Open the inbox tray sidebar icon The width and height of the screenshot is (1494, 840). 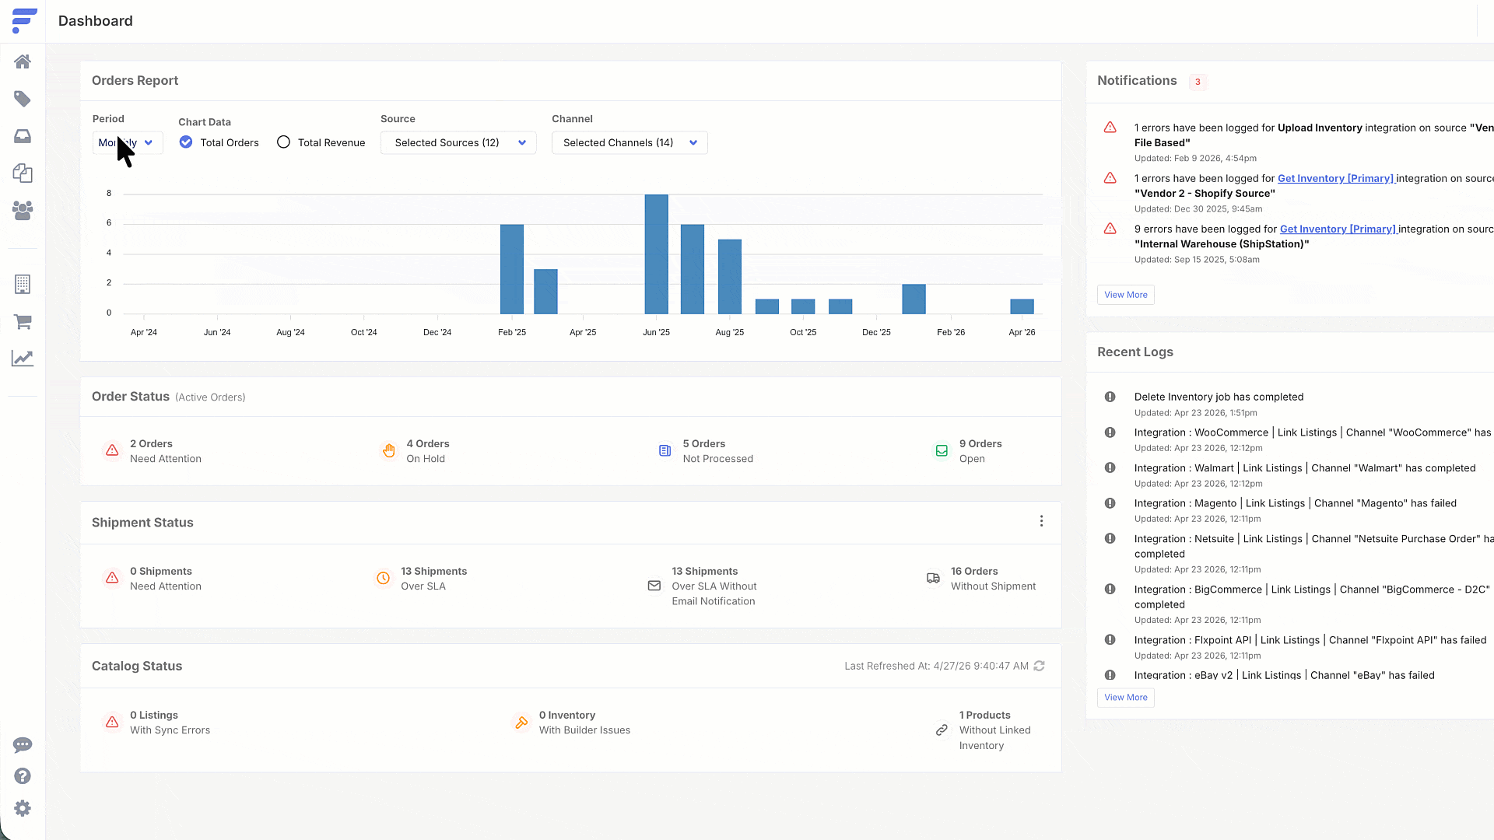click(23, 136)
